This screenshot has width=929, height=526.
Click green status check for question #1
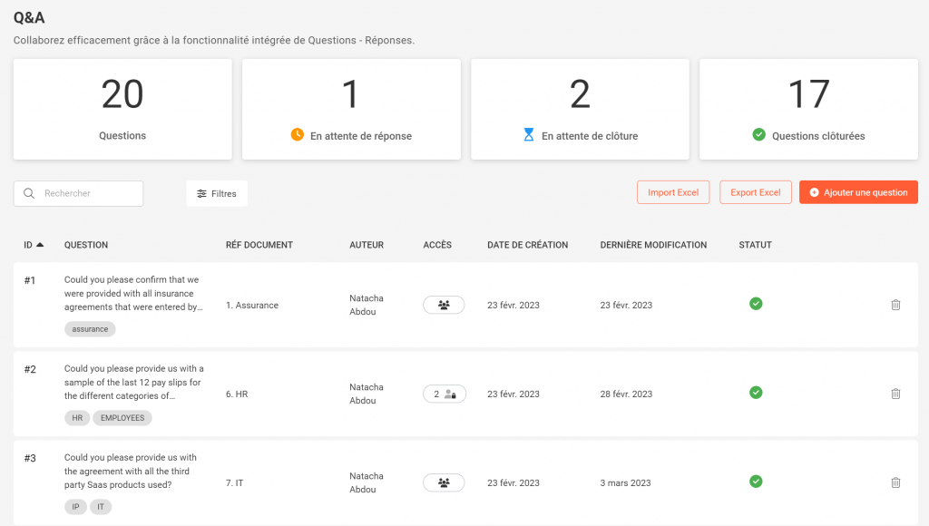click(x=756, y=304)
